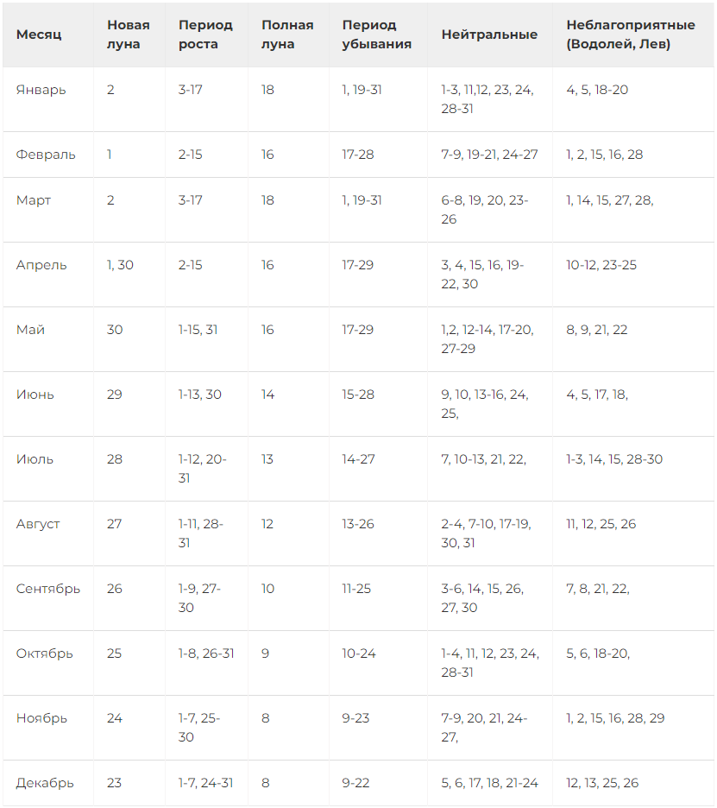The width and height of the screenshot is (717, 808).
Task: Click the '10-12, 23-25' unfavorable days cell
Action: tap(601, 265)
